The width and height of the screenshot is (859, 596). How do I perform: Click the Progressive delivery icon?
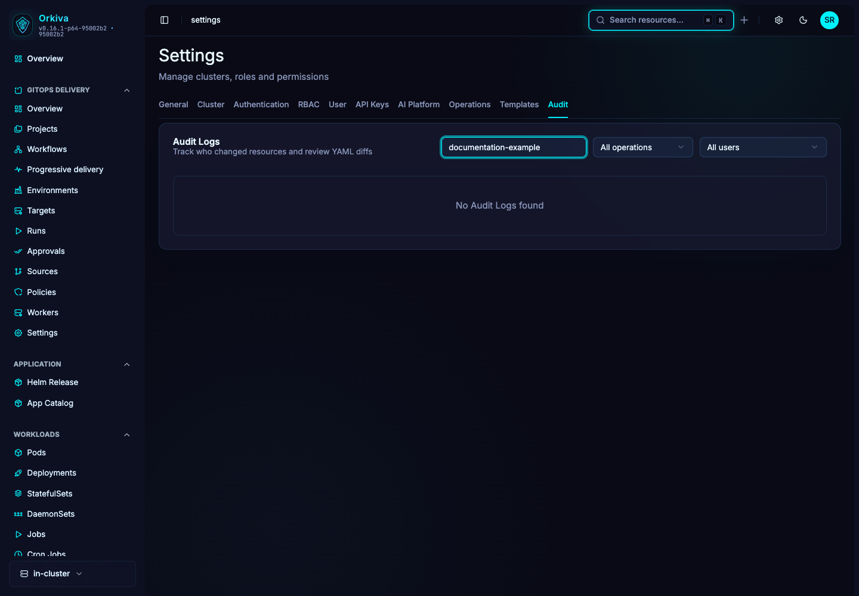18,170
